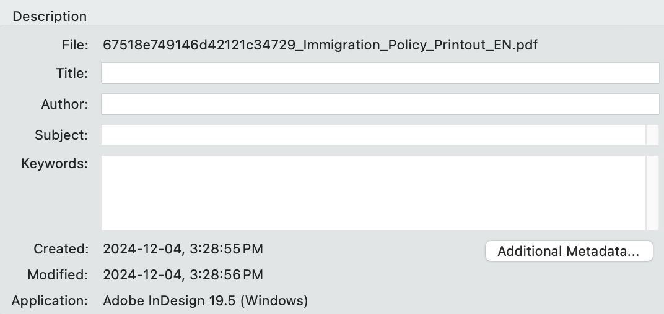Click the Subject: label
The height and width of the screenshot is (314, 664).
coord(61,135)
